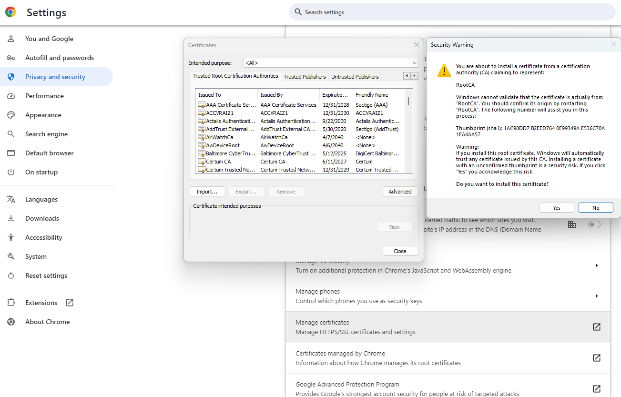Click the Advanced button in Certificates
This screenshot has width=621, height=397.
[x=400, y=192]
